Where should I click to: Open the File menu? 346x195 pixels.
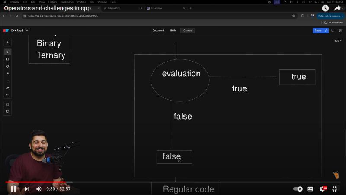click(25, 2)
